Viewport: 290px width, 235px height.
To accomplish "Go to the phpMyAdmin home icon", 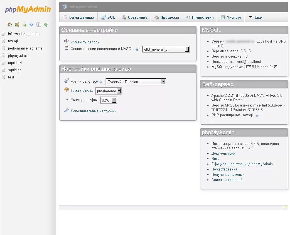I will click(10, 24).
